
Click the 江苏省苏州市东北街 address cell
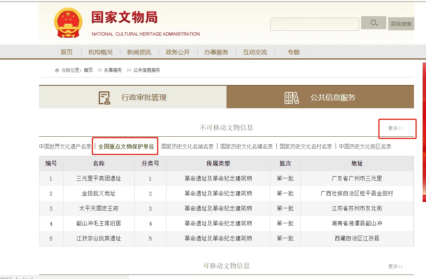pyautogui.click(x=357, y=209)
